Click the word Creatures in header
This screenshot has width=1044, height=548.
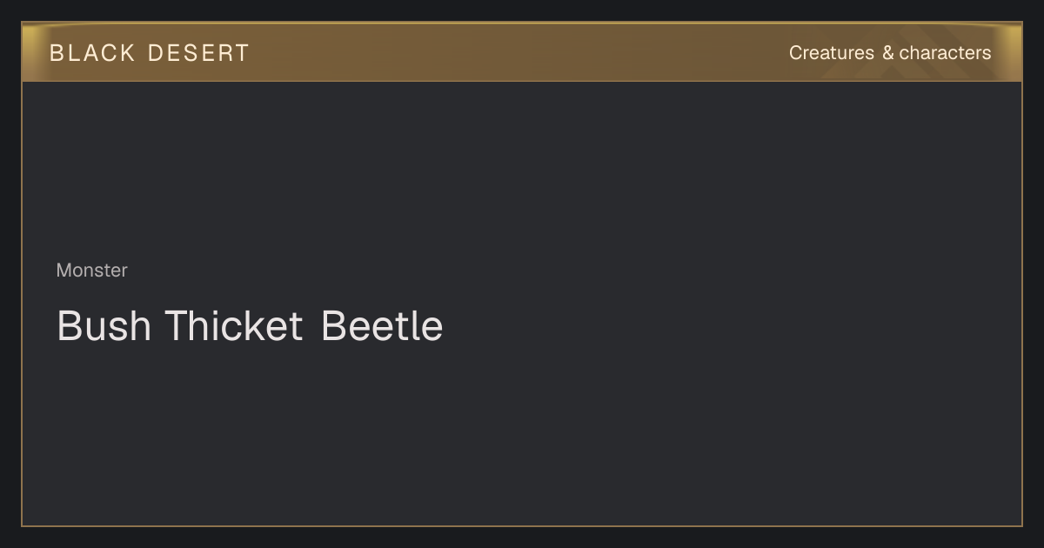point(831,53)
